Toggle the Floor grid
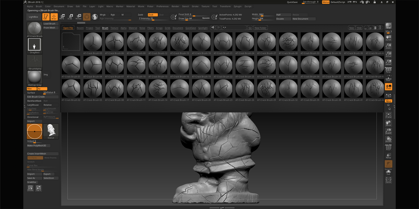419x209 pixels. [x=388, y=78]
